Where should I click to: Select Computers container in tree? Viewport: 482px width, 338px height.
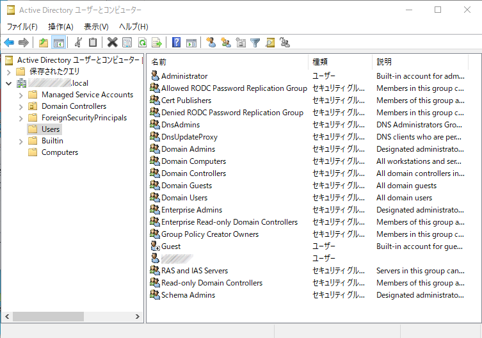pyautogui.click(x=60, y=152)
